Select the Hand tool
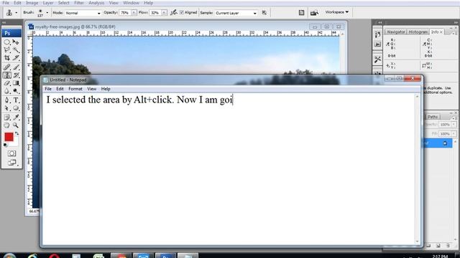This screenshot has height=258, width=460. click(x=6, y=125)
